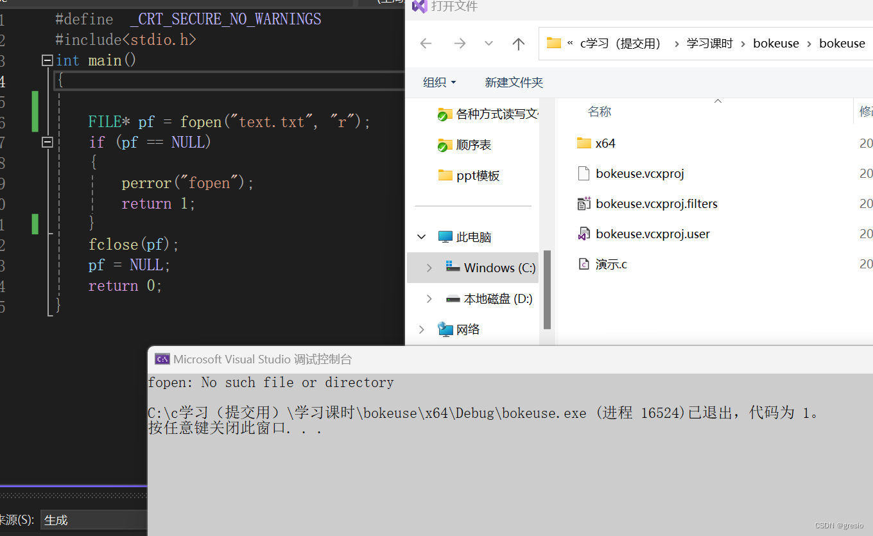Click the Back arrow in file dialog
This screenshot has width=873, height=536.
pyautogui.click(x=426, y=43)
